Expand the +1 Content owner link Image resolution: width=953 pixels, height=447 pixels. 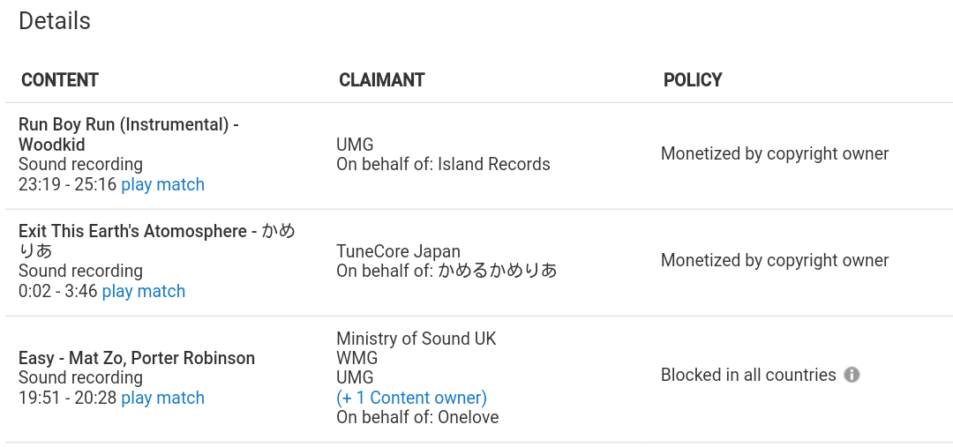[411, 398]
